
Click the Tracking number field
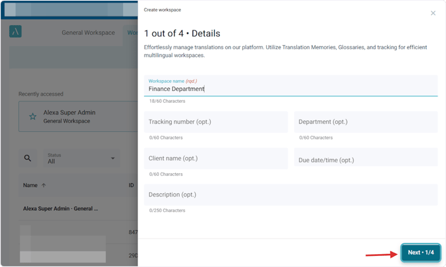[x=216, y=122]
